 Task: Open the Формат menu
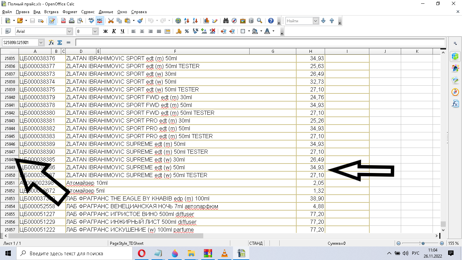[x=70, y=12]
